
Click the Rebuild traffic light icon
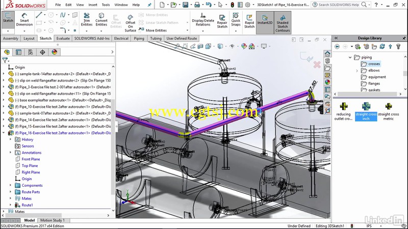click(x=233, y=5)
